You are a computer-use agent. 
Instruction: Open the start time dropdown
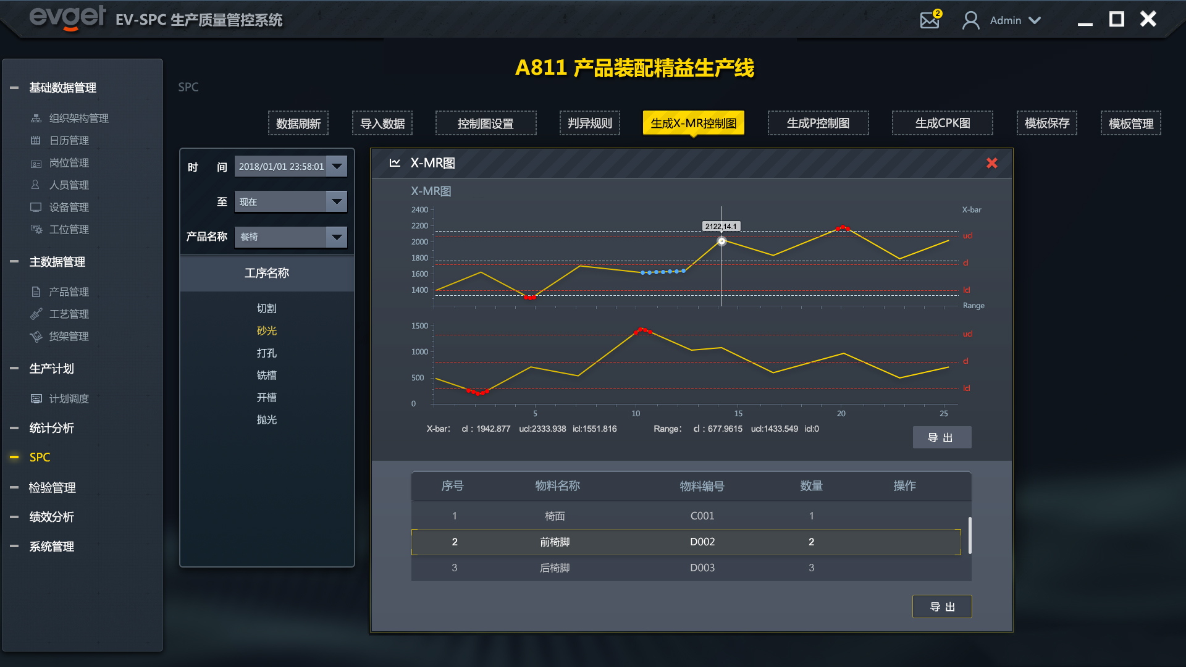pos(337,166)
